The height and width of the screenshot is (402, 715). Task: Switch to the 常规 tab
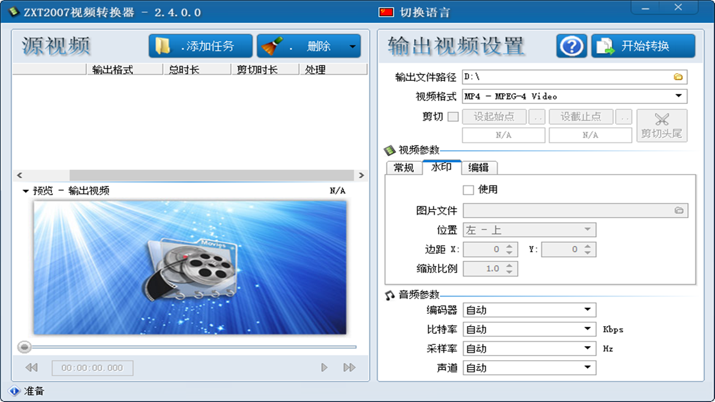[x=403, y=167]
